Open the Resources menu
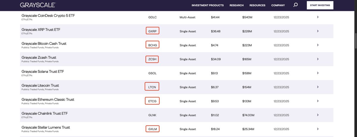The width and height of the screenshot is (357, 137). coord(257,5)
